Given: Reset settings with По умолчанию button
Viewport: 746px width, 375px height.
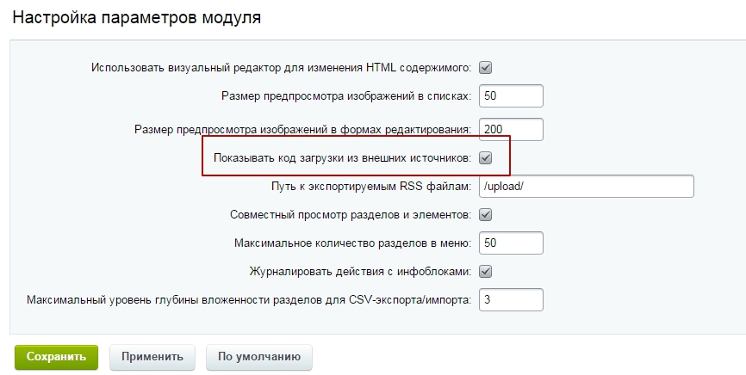Looking at the screenshot, I should coord(258,357).
